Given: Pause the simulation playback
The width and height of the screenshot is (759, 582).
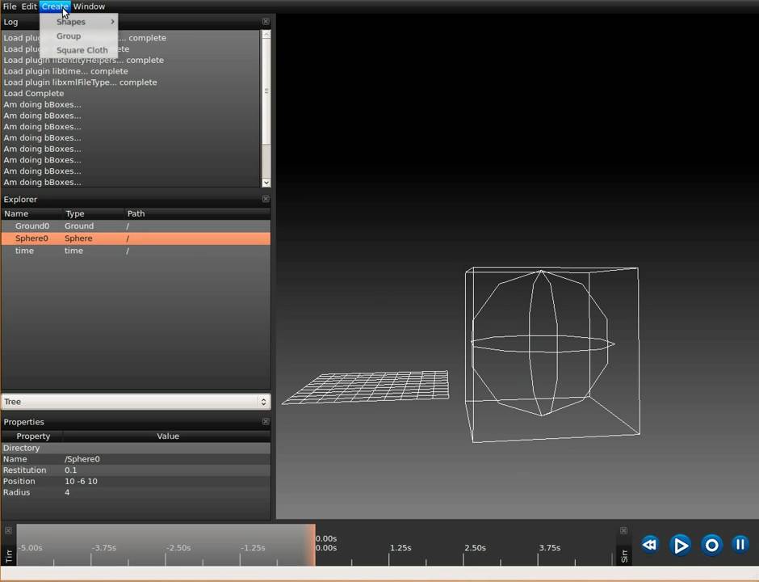Looking at the screenshot, I should coord(740,545).
